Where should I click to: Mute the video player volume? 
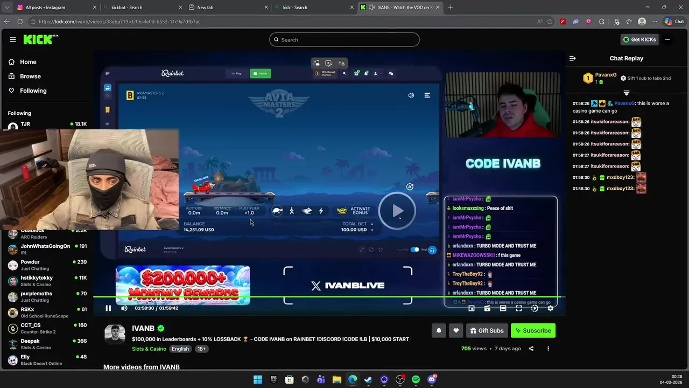[x=124, y=308]
